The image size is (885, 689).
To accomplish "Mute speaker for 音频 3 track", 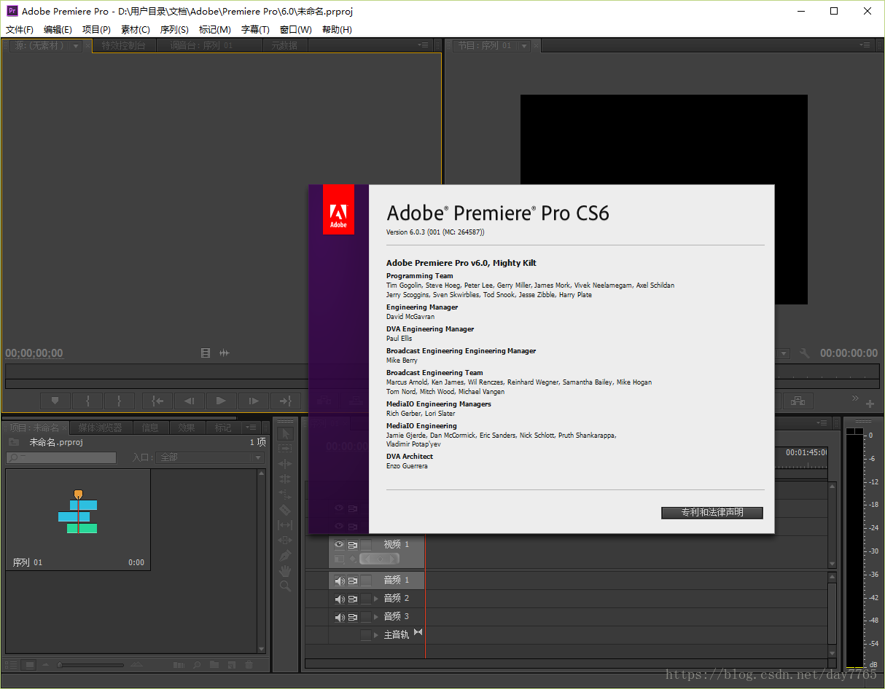I will point(339,617).
